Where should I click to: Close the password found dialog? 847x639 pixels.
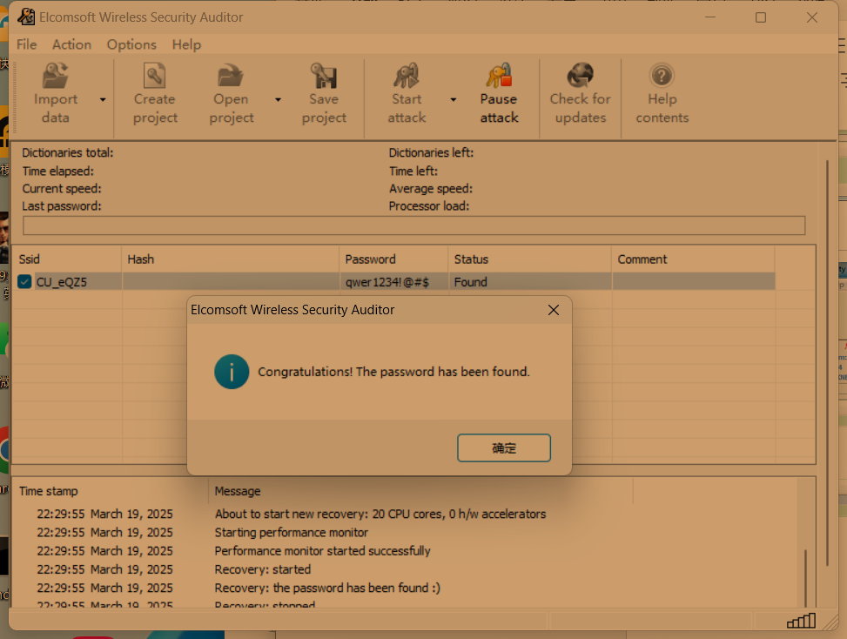(x=553, y=310)
